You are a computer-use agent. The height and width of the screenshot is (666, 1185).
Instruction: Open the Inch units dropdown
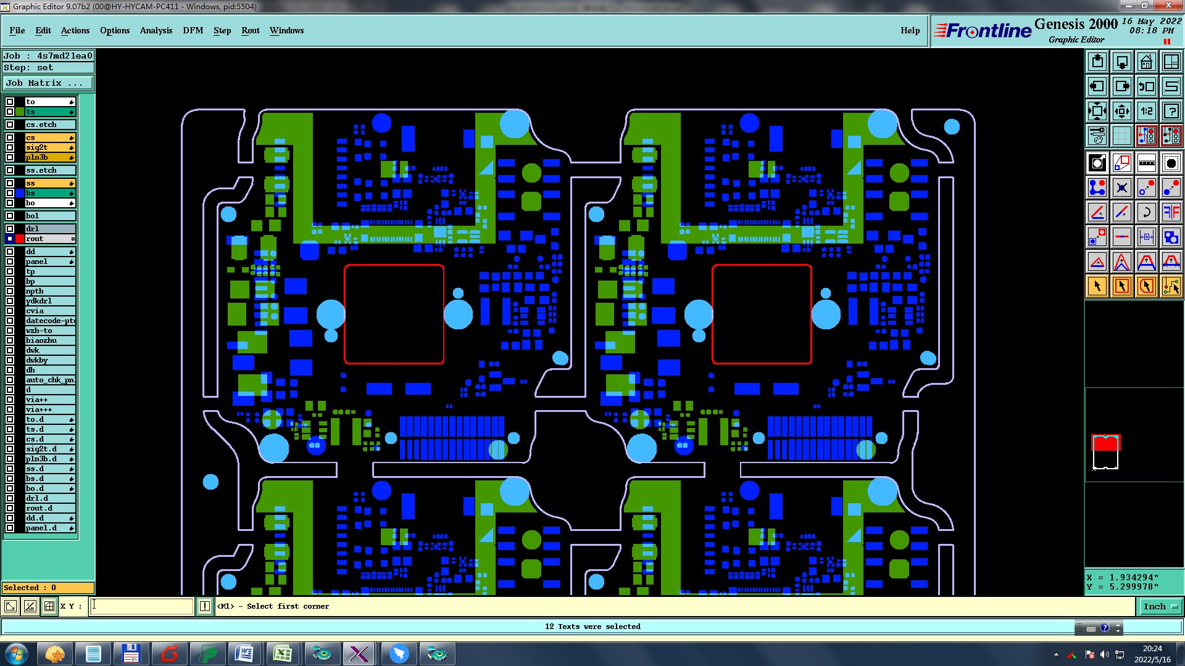tap(1160, 606)
